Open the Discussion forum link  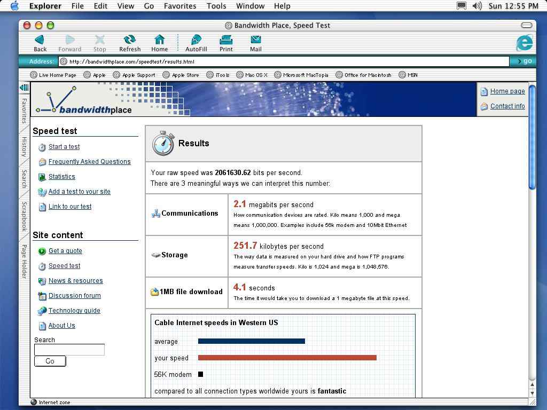pos(75,296)
